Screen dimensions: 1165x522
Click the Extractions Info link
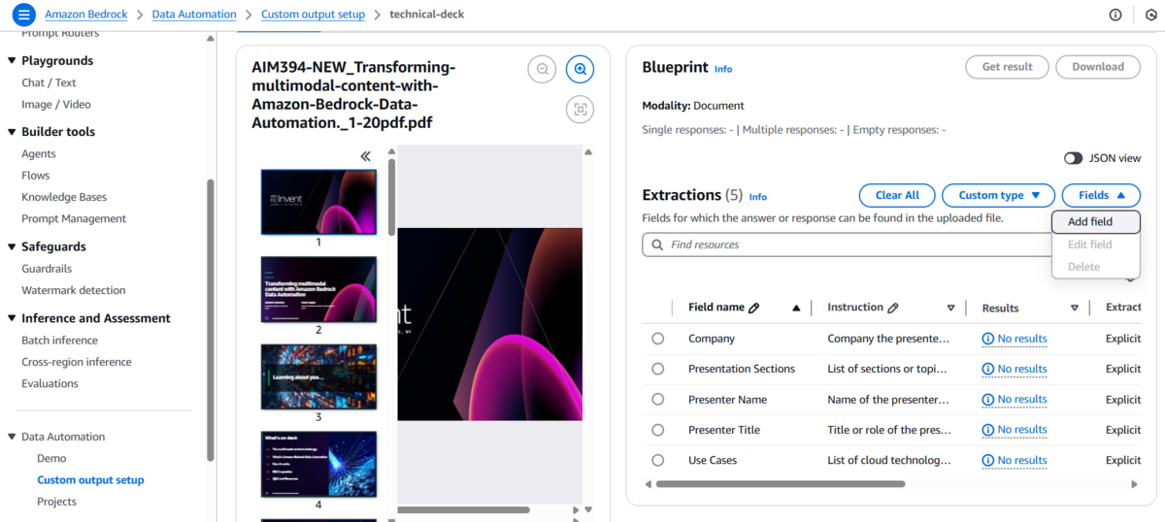pyautogui.click(x=758, y=196)
